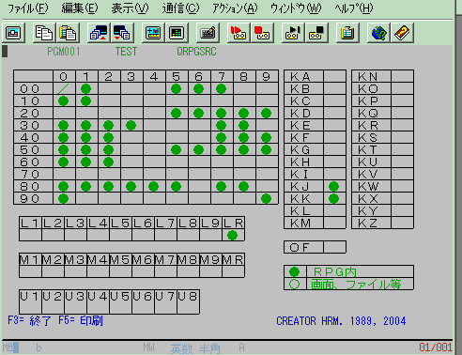The image size is (462, 355).
Task: Click the help question-mark toolbar icon
Action: click(x=402, y=33)
